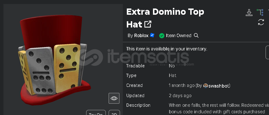The width and height of the screenshot is (269, 115).
Task: Click the magnifier icon beside Item Owned
Action: coord(196,35)
